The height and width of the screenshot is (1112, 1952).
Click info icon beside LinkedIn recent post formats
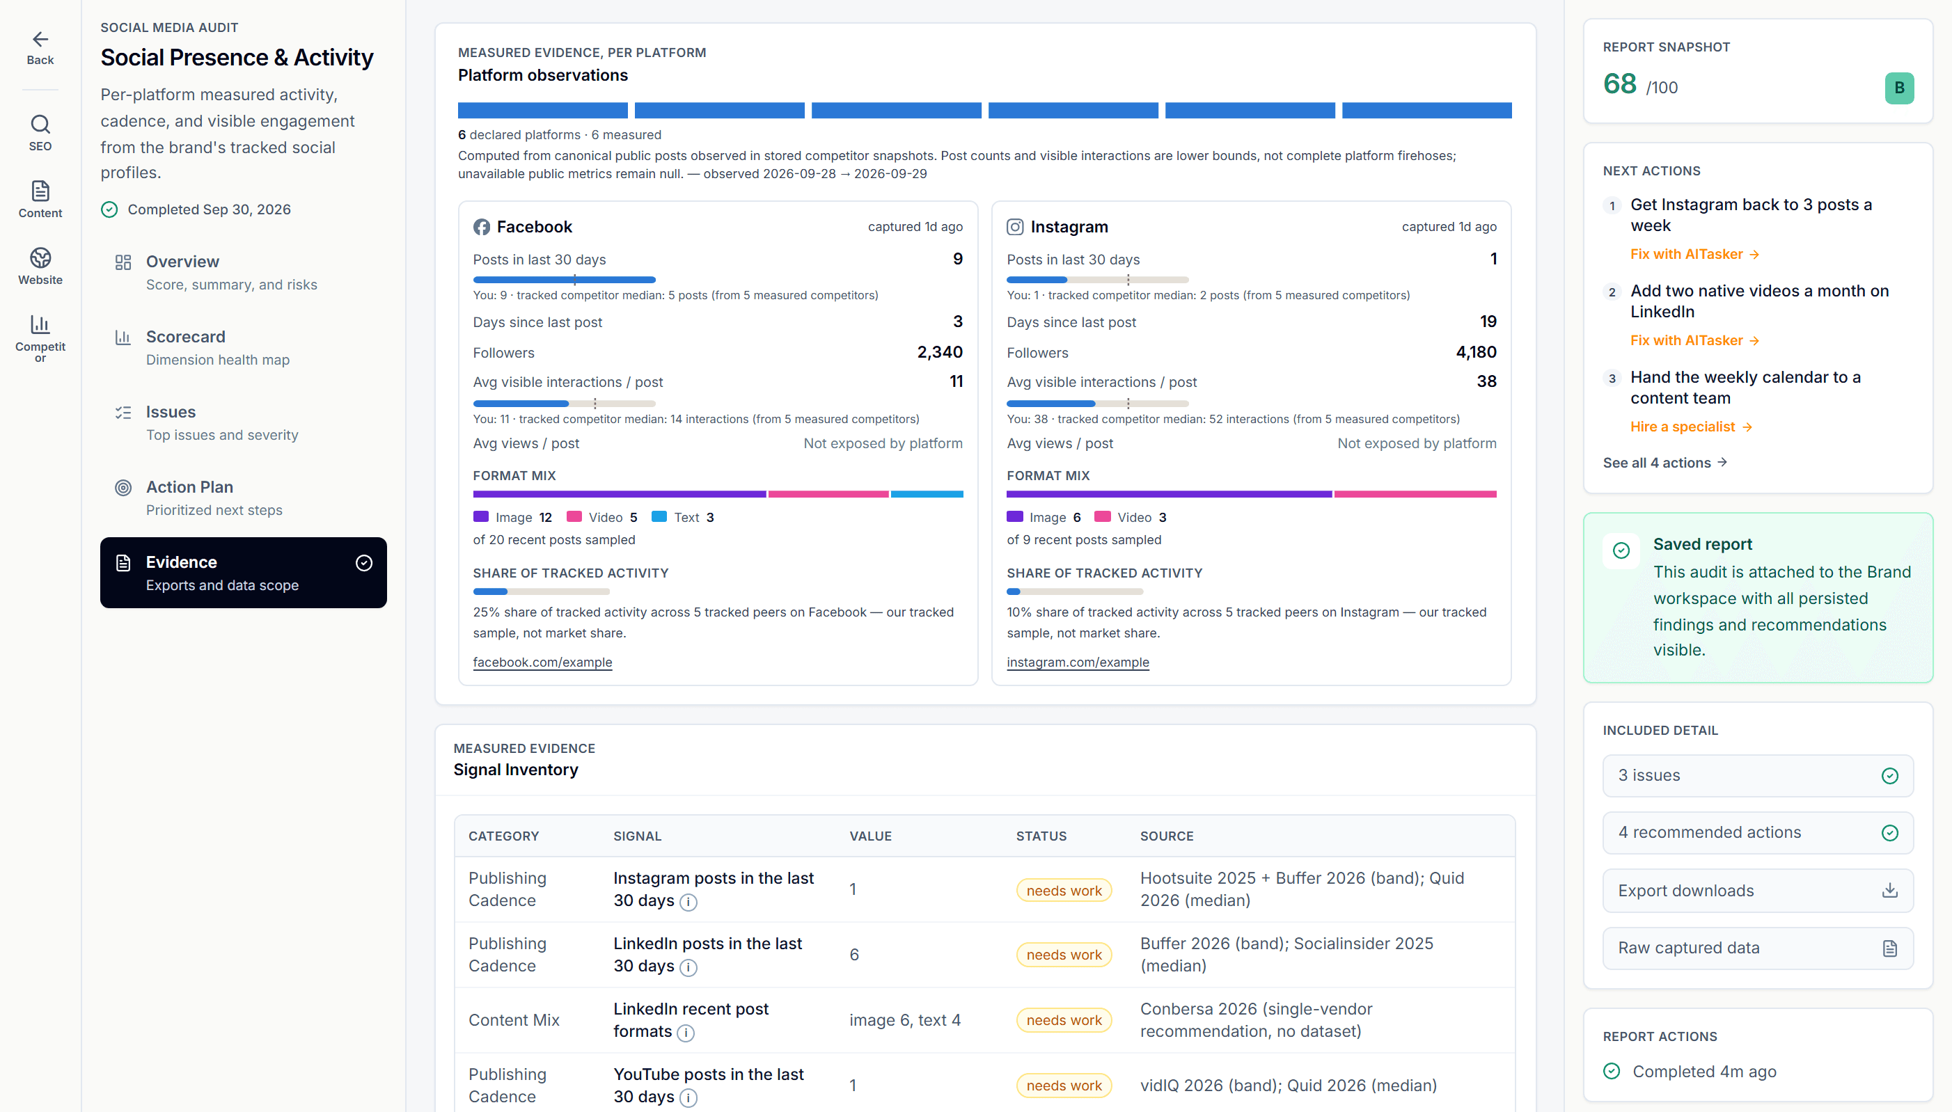[x=686, y=1033]
